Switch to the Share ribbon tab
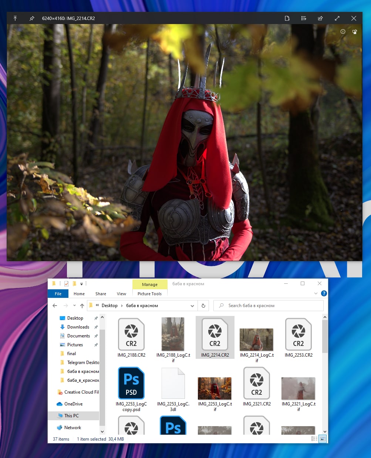Screen dimensions: 371x458 point(101,294)
